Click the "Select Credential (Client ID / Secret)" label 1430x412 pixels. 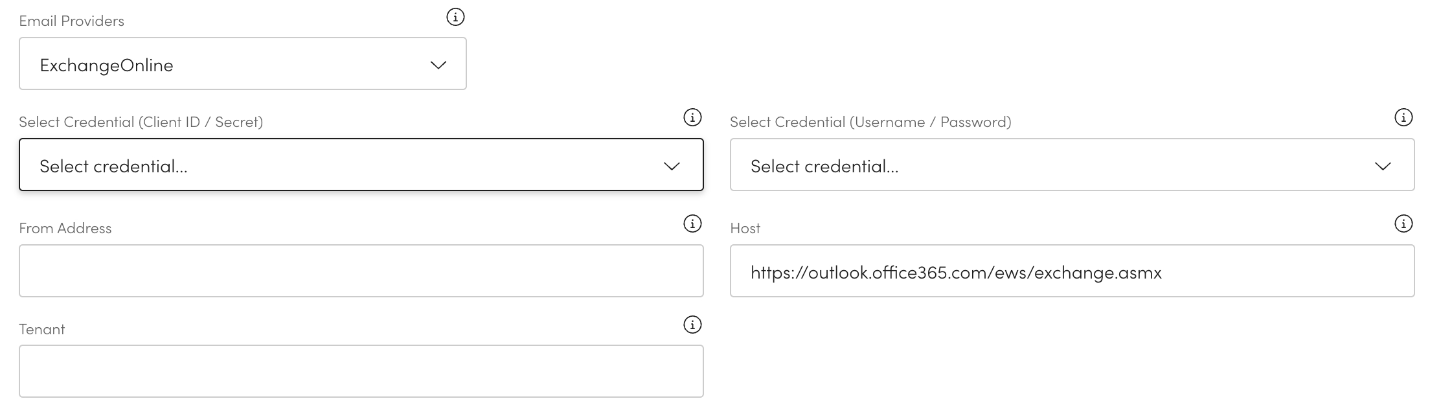pos(141,122)
